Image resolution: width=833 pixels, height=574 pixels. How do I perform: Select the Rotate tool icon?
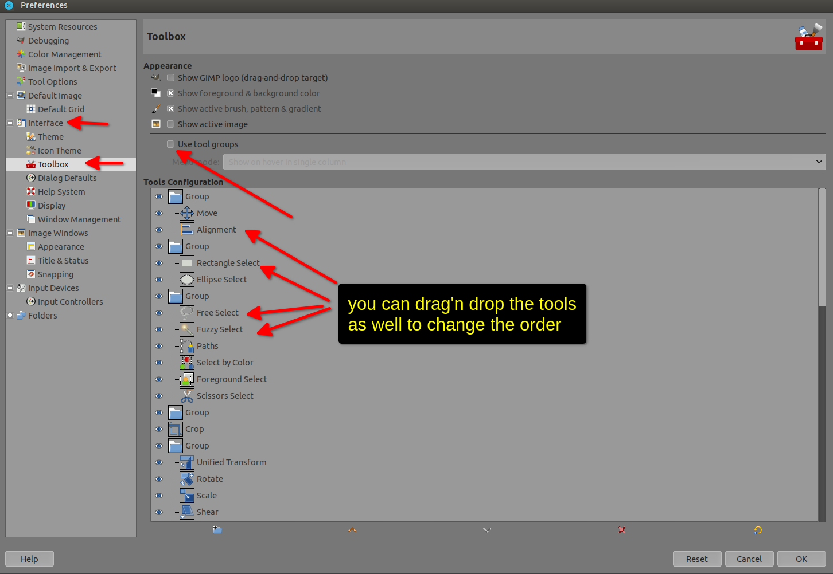point(187,479)
